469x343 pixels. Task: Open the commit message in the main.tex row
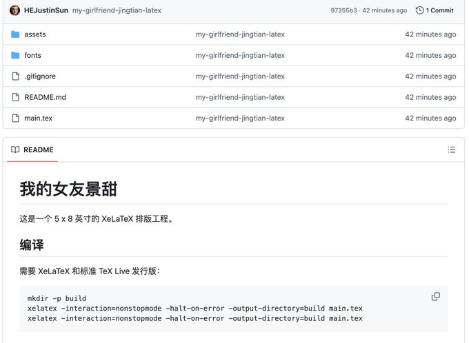pos(240,118)
